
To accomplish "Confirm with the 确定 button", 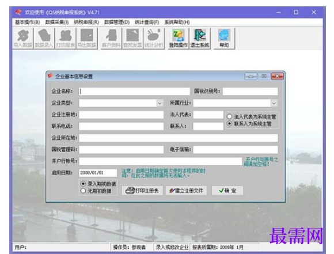I will click(227, 191).
